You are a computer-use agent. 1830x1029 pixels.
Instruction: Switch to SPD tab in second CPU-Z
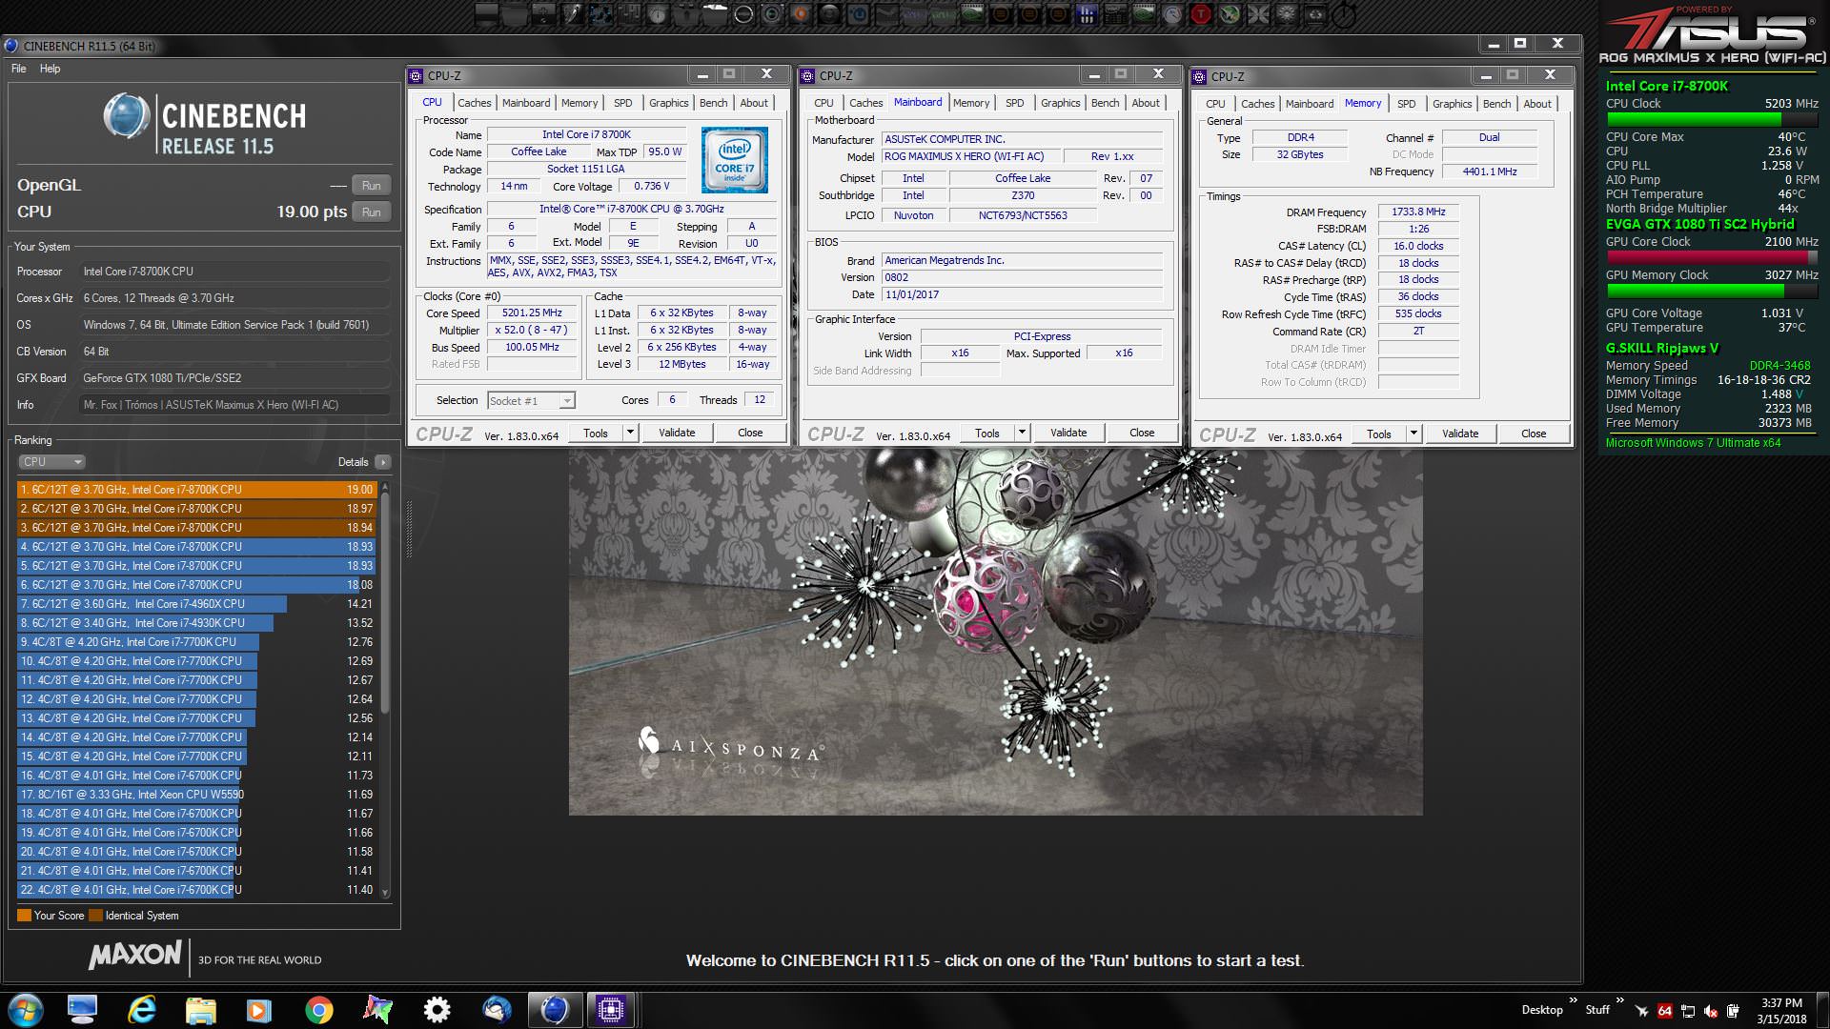tap(1014, 103)
